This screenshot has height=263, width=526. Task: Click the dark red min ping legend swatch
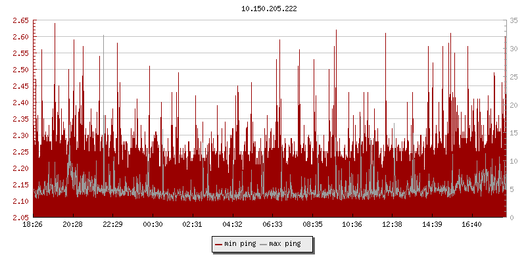click(x=219, y=244)
